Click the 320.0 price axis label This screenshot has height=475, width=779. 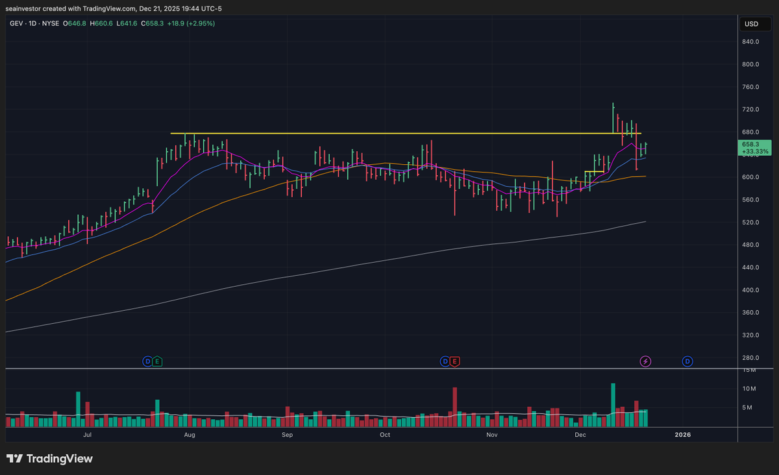750,335
